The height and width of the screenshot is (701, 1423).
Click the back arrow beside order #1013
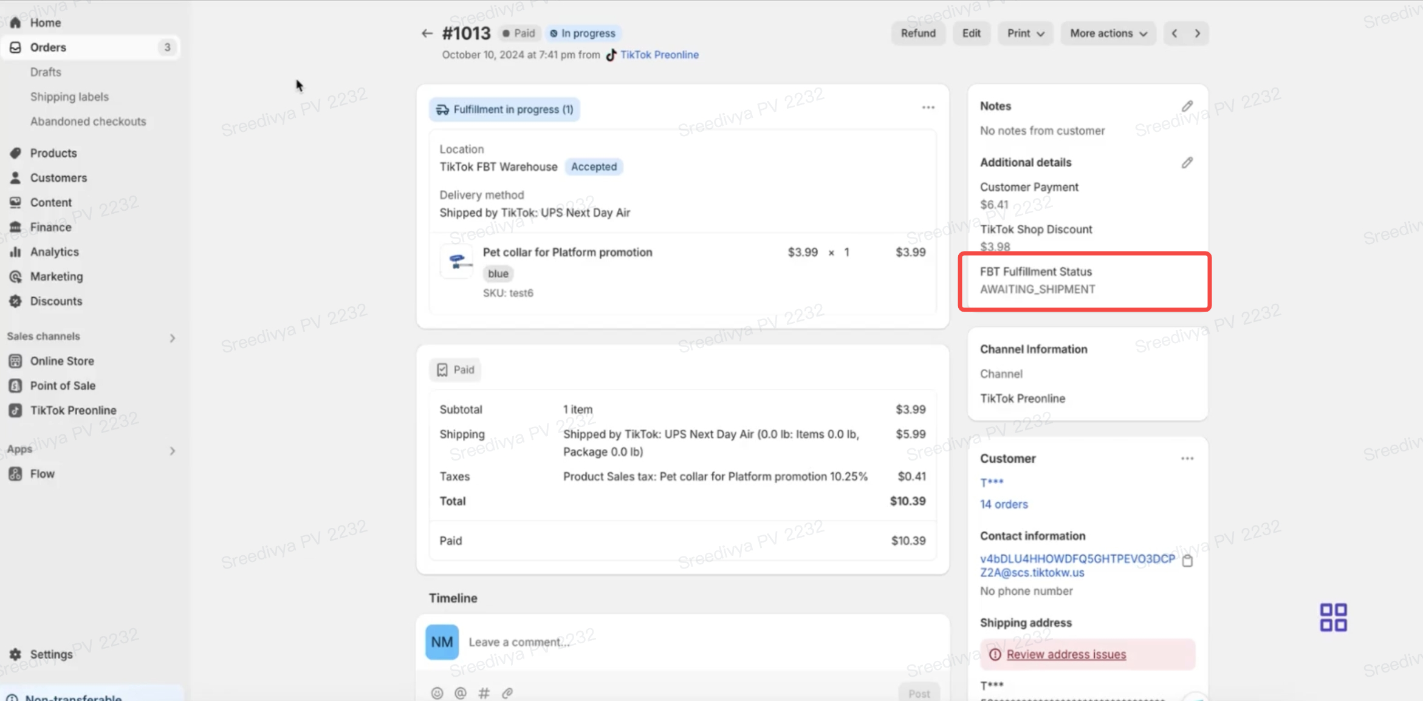(x=427, y=33)
